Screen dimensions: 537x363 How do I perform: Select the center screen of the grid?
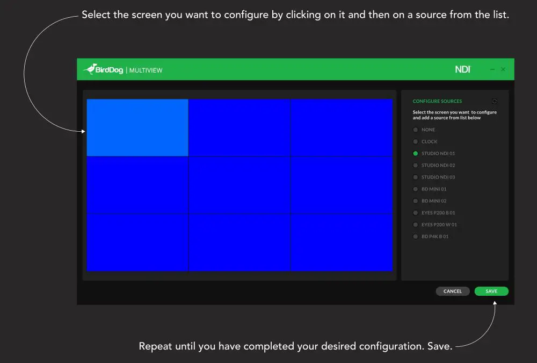click(x=240, y=184)
